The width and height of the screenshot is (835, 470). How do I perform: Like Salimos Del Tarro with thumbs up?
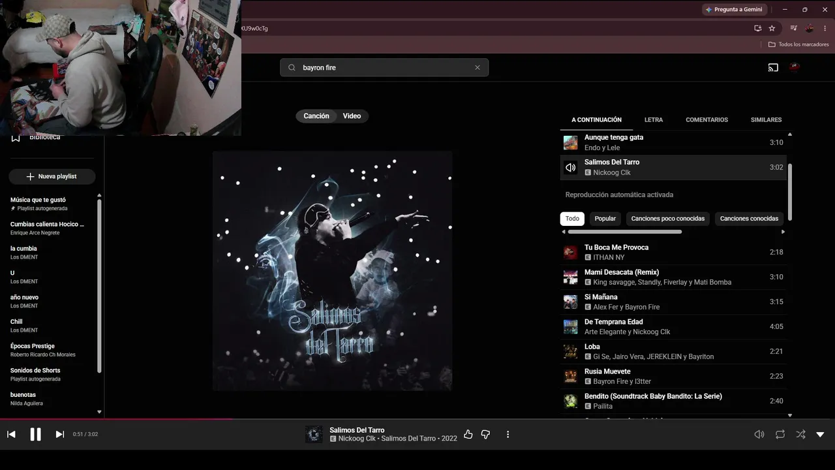tap(468, 434)
